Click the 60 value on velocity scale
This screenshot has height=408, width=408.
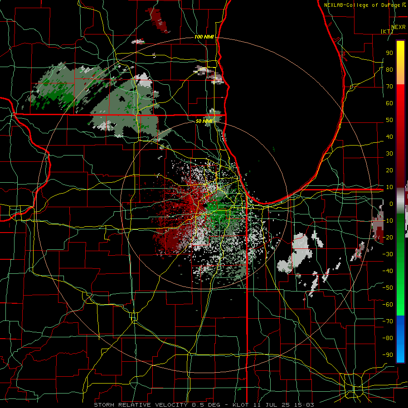point(389,103)
